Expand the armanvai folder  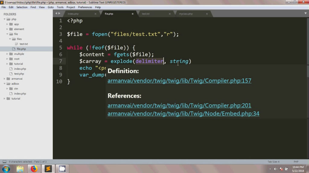tap(5, 79)
